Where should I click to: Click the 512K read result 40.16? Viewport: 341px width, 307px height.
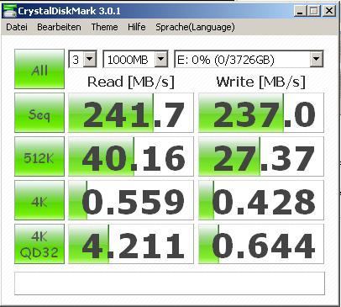[131, 156]
